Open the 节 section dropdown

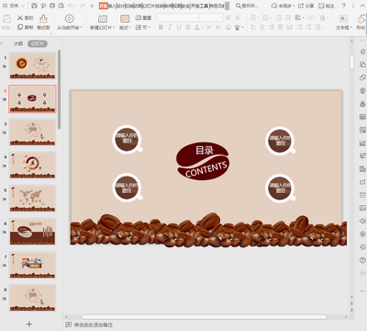tap(143, 28)
